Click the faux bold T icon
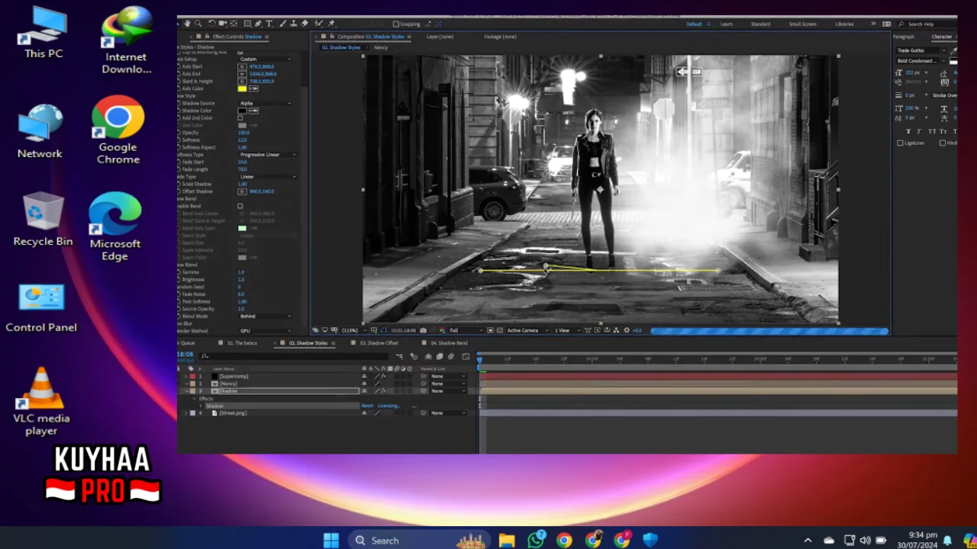 (x=908, y=131)
